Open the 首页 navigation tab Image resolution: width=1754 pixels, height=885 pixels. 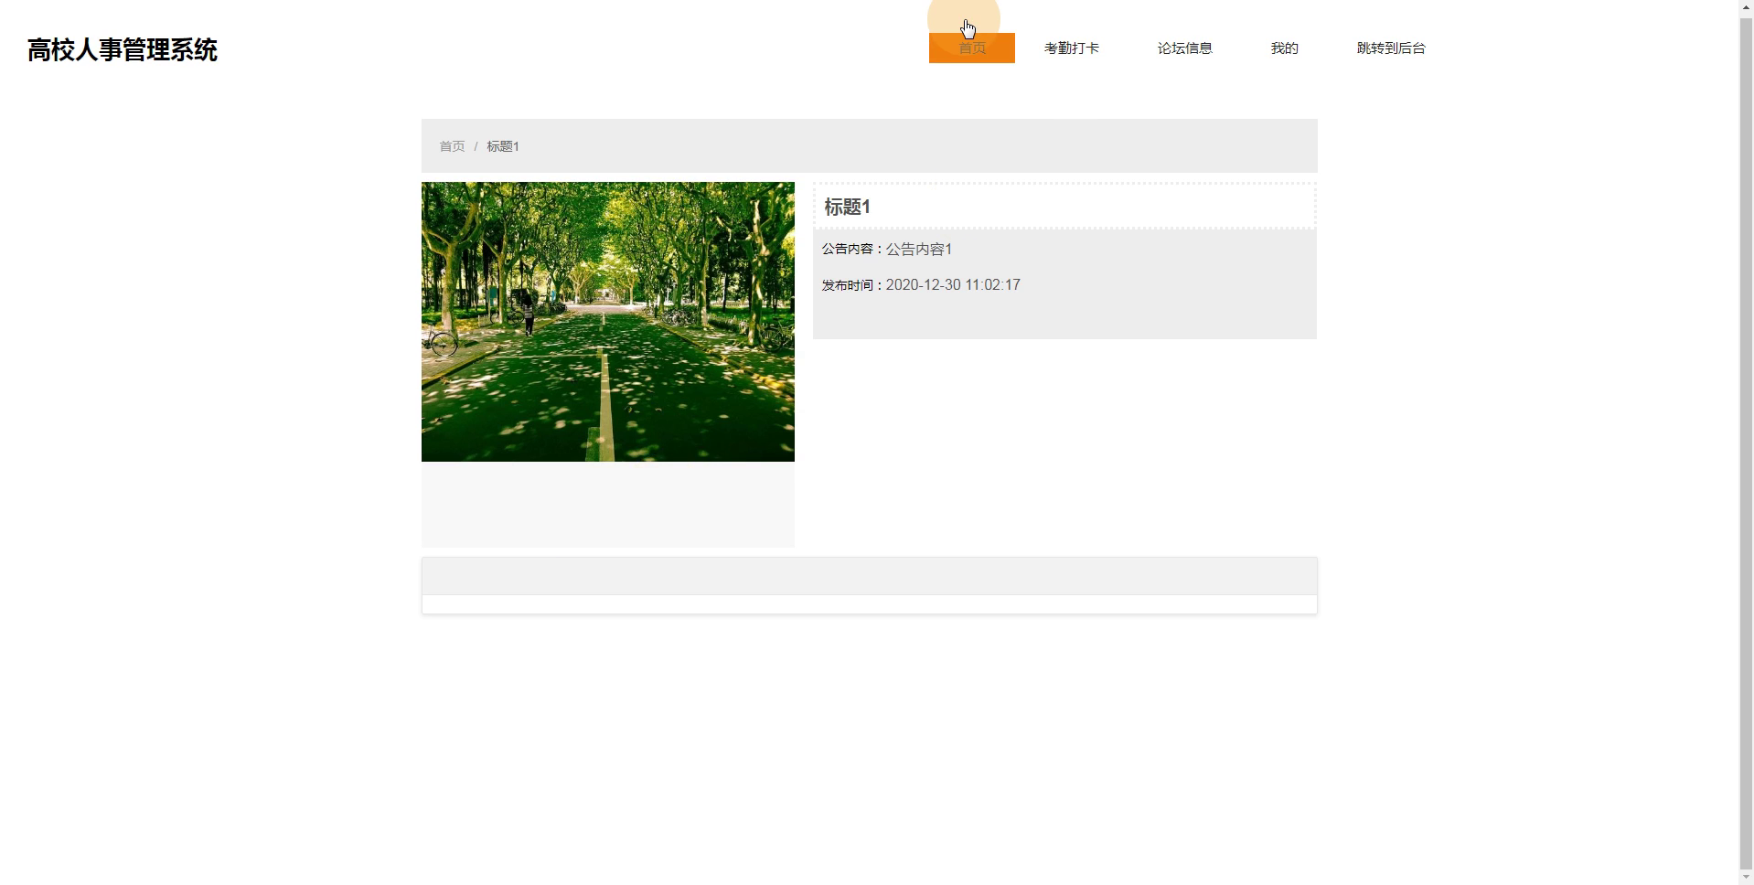[971, 48]
